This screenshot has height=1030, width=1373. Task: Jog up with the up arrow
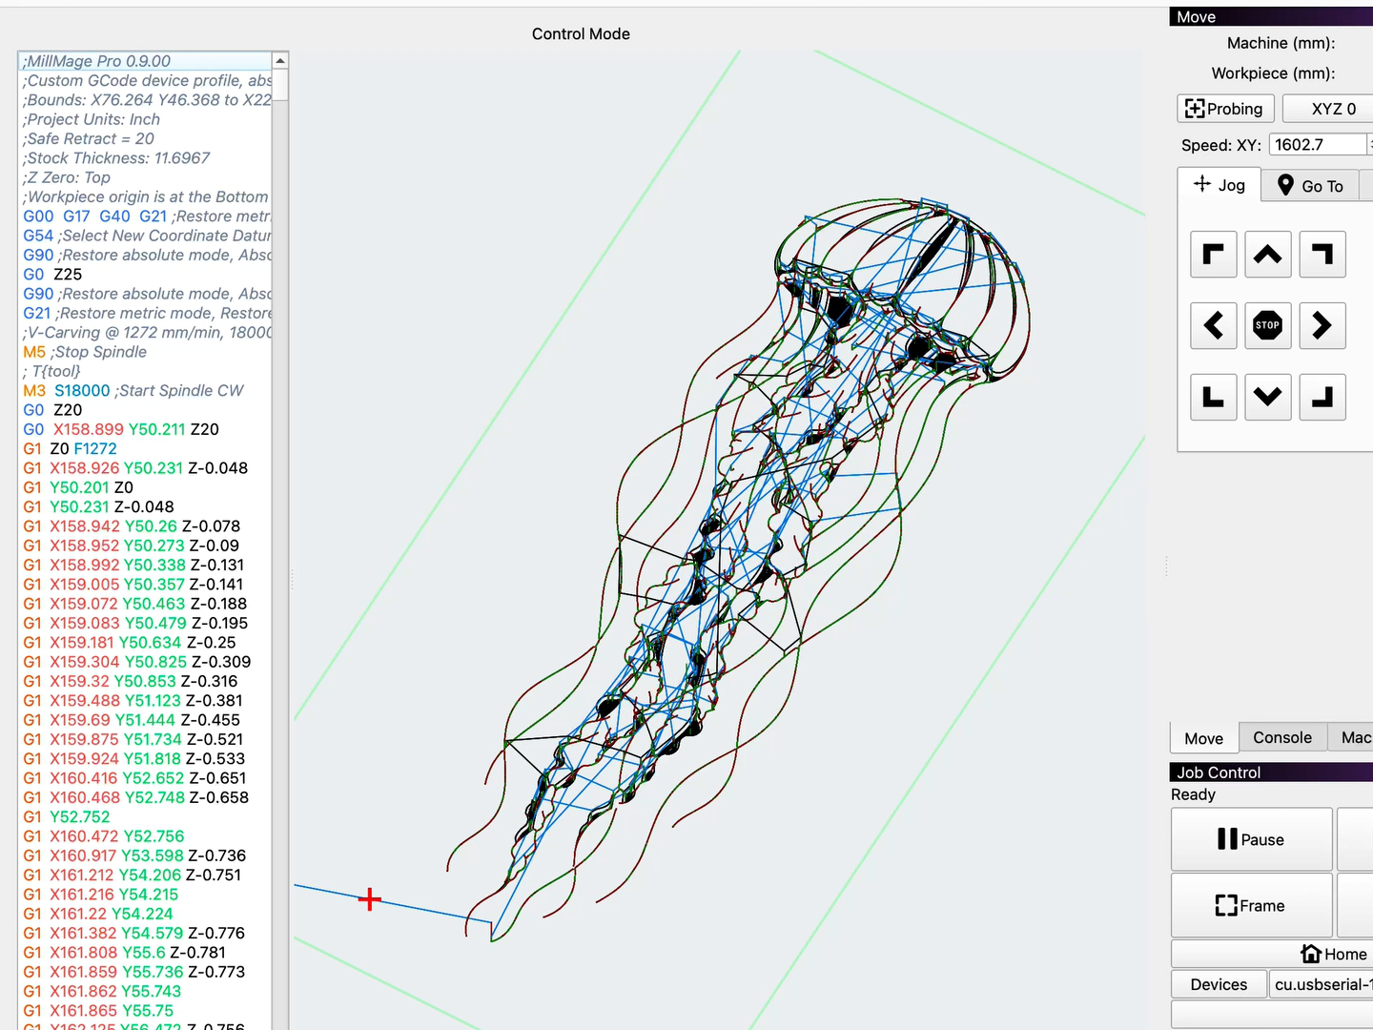(x=1268, y=255)
